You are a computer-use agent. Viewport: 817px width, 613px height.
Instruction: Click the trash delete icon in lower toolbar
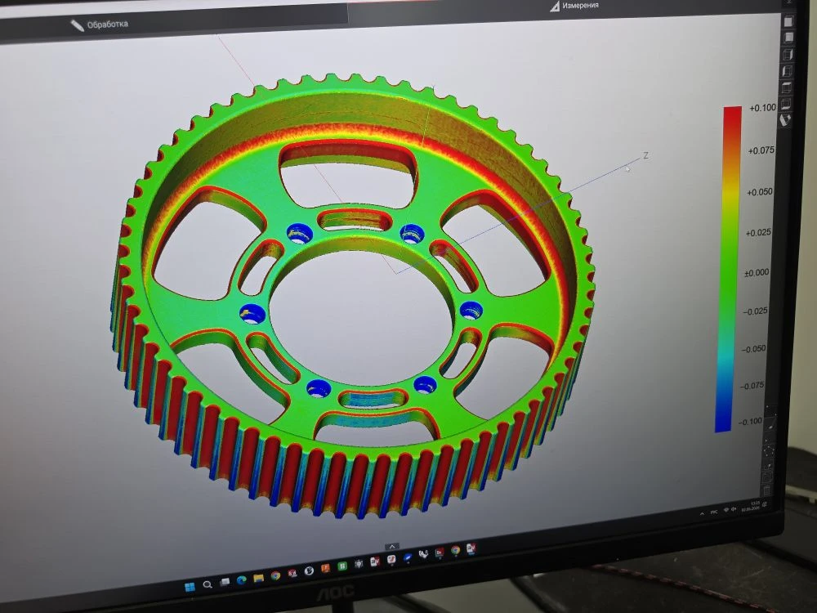click(767, 490)
